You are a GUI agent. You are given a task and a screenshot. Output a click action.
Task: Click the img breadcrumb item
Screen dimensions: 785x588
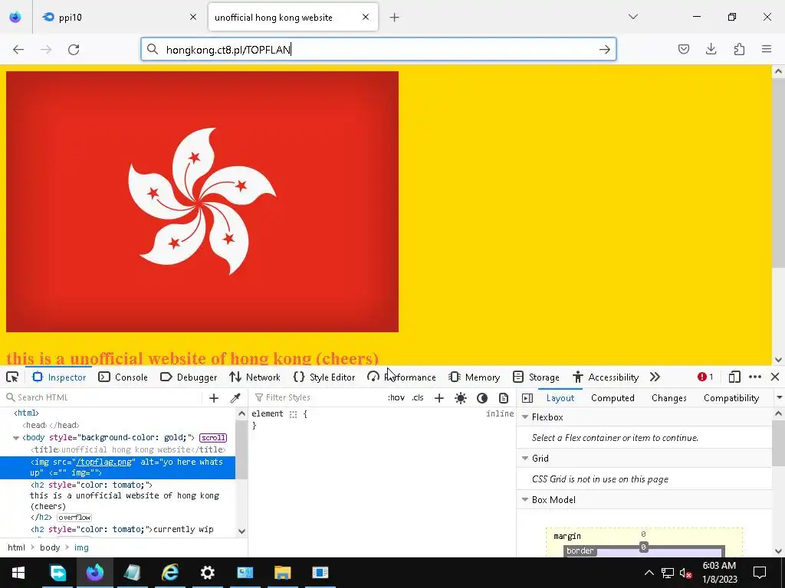[x=81, y=547]
